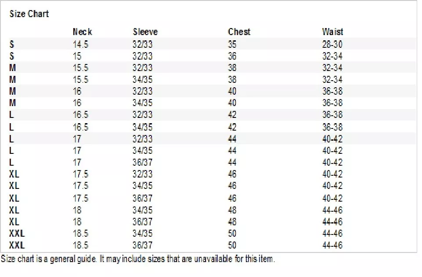
Task: Select waist range 28-30
Action: [332, 44]
